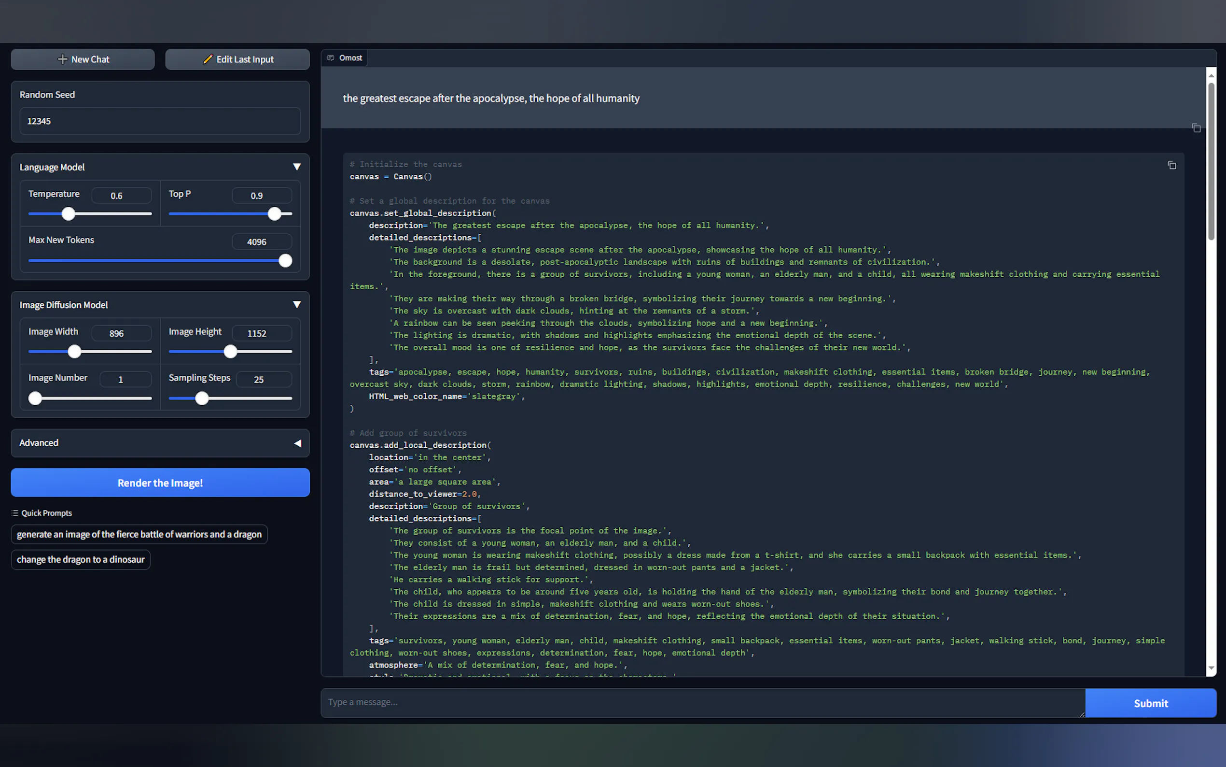The image size is (1226, 767).
Task: Click the Omost chat bubble icon
Action: click(331, 58)
